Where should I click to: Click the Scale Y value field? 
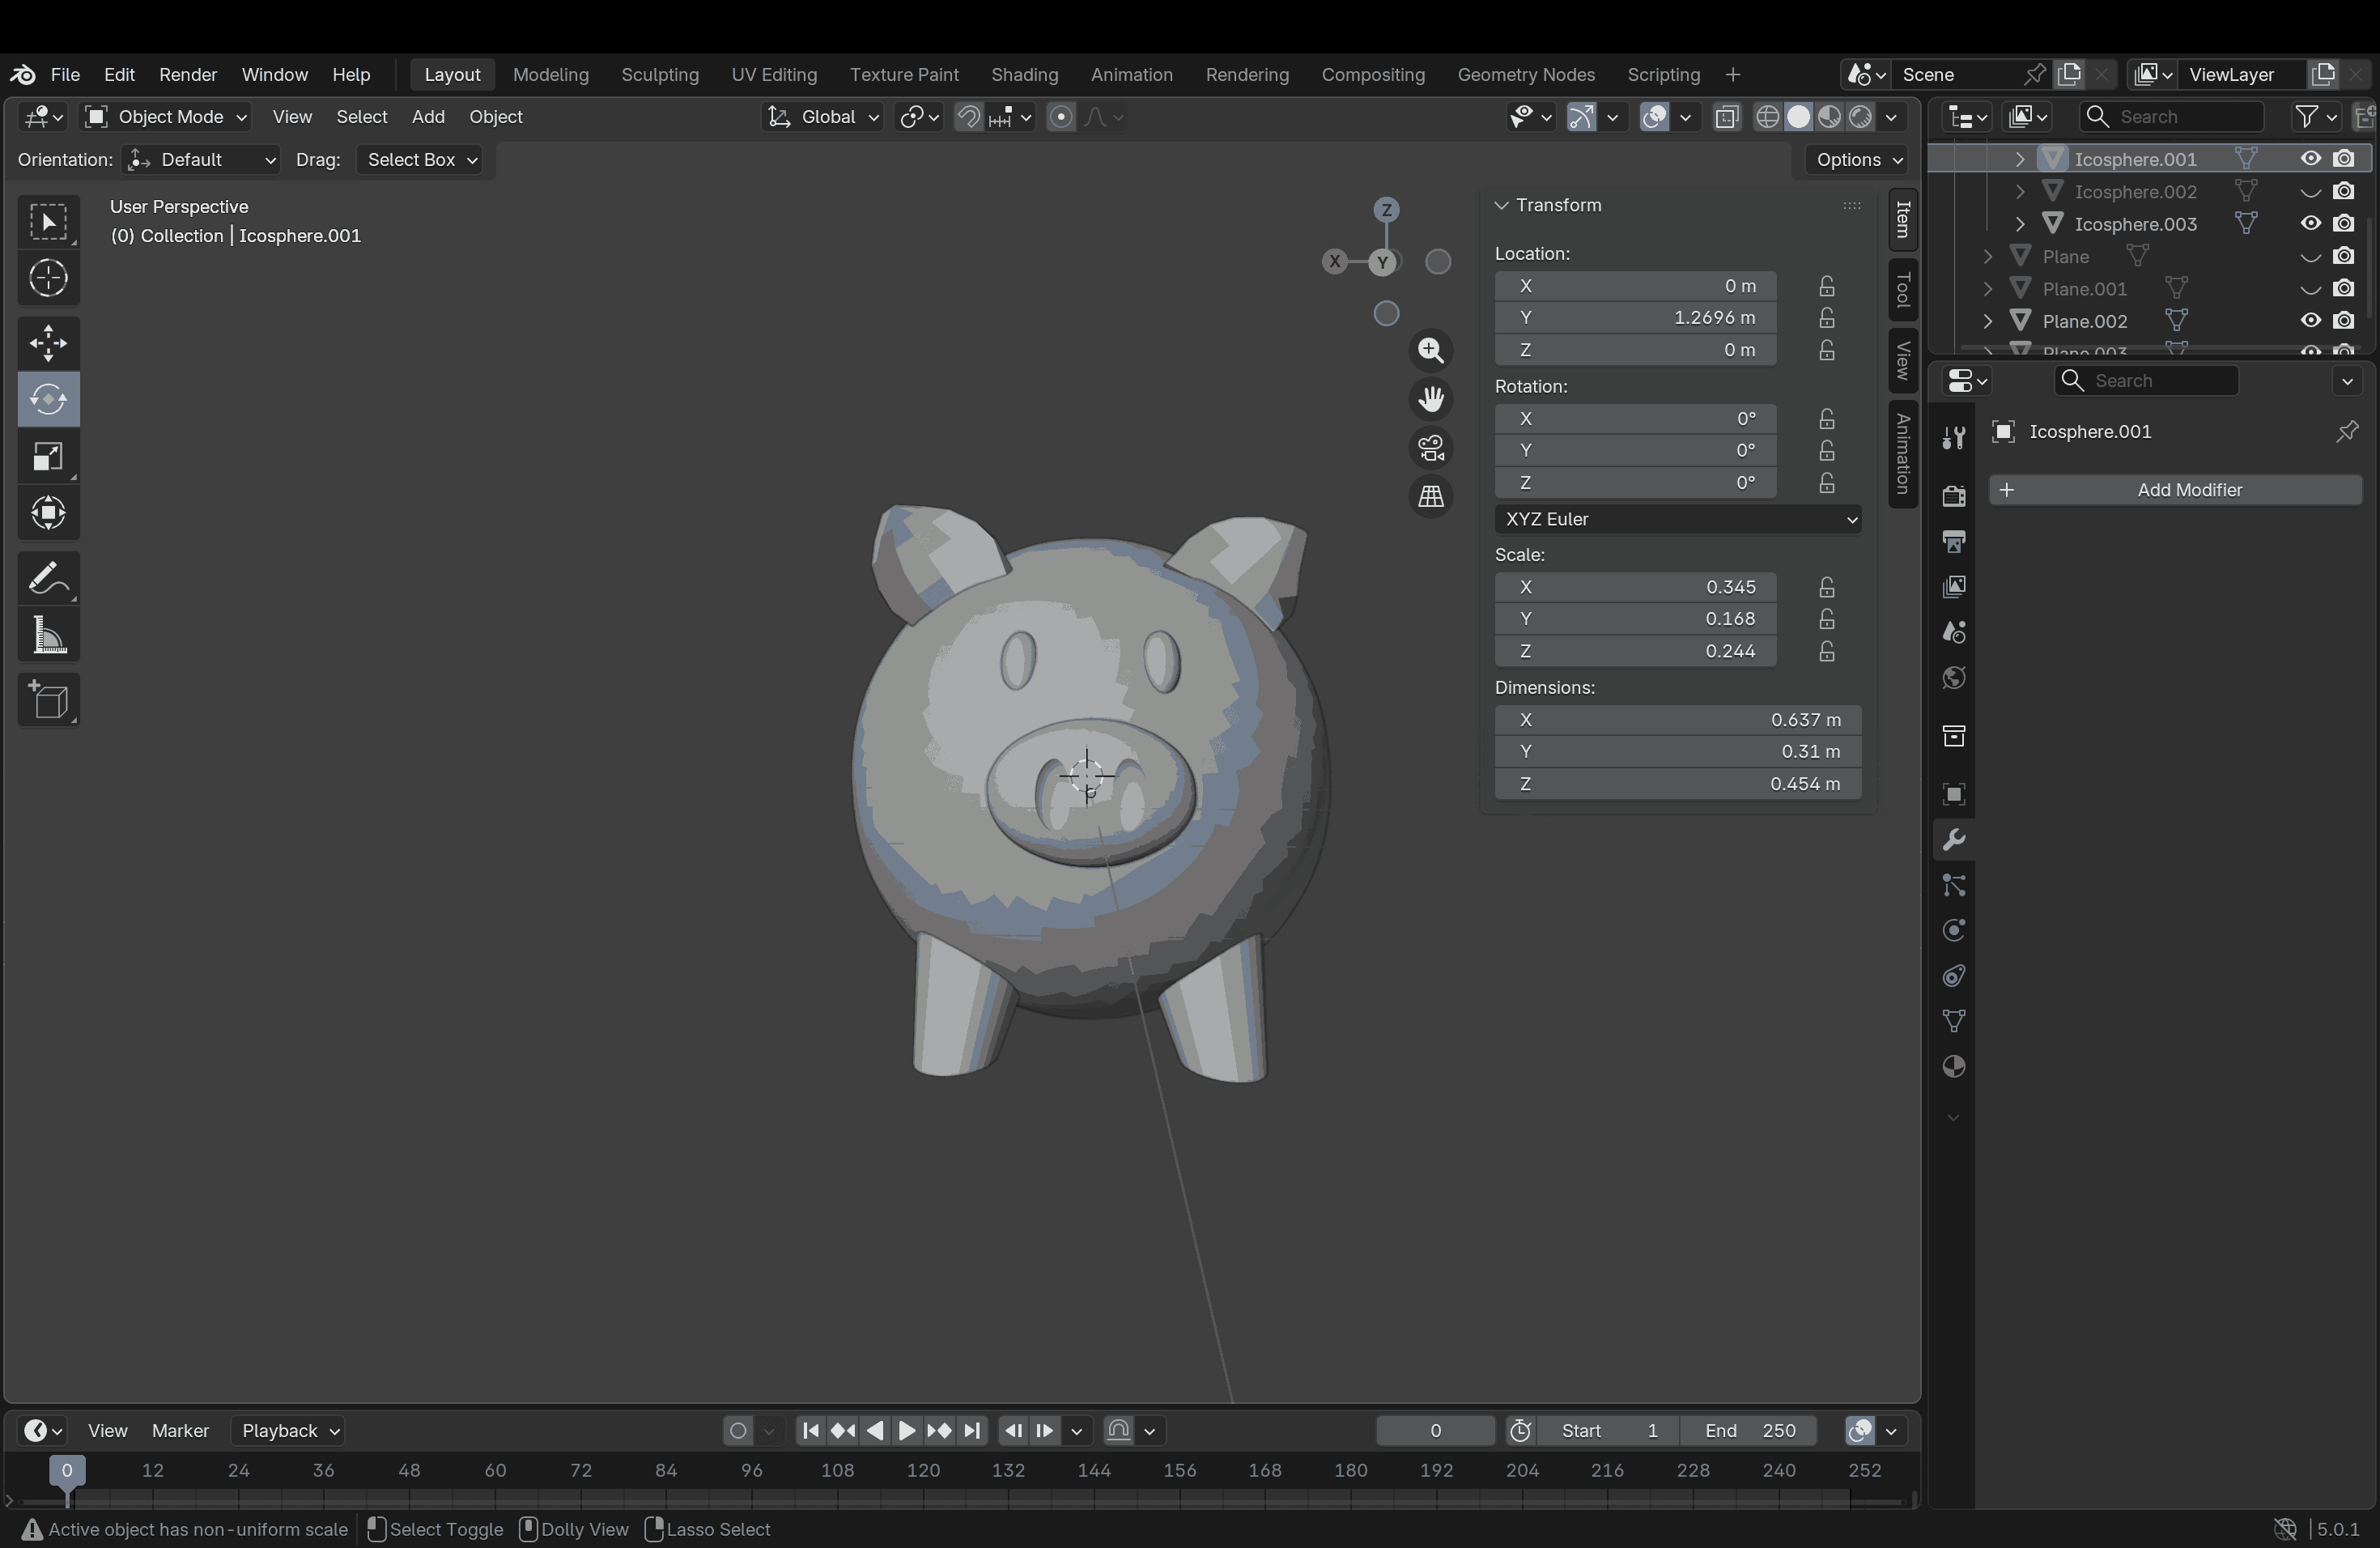1635,619
